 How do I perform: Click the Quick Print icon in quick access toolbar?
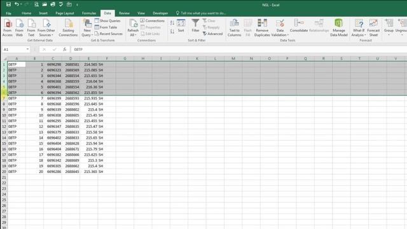(x=53, y=4)
